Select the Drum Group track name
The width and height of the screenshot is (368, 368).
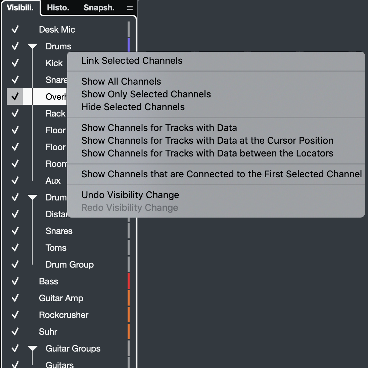pos(69,264)
